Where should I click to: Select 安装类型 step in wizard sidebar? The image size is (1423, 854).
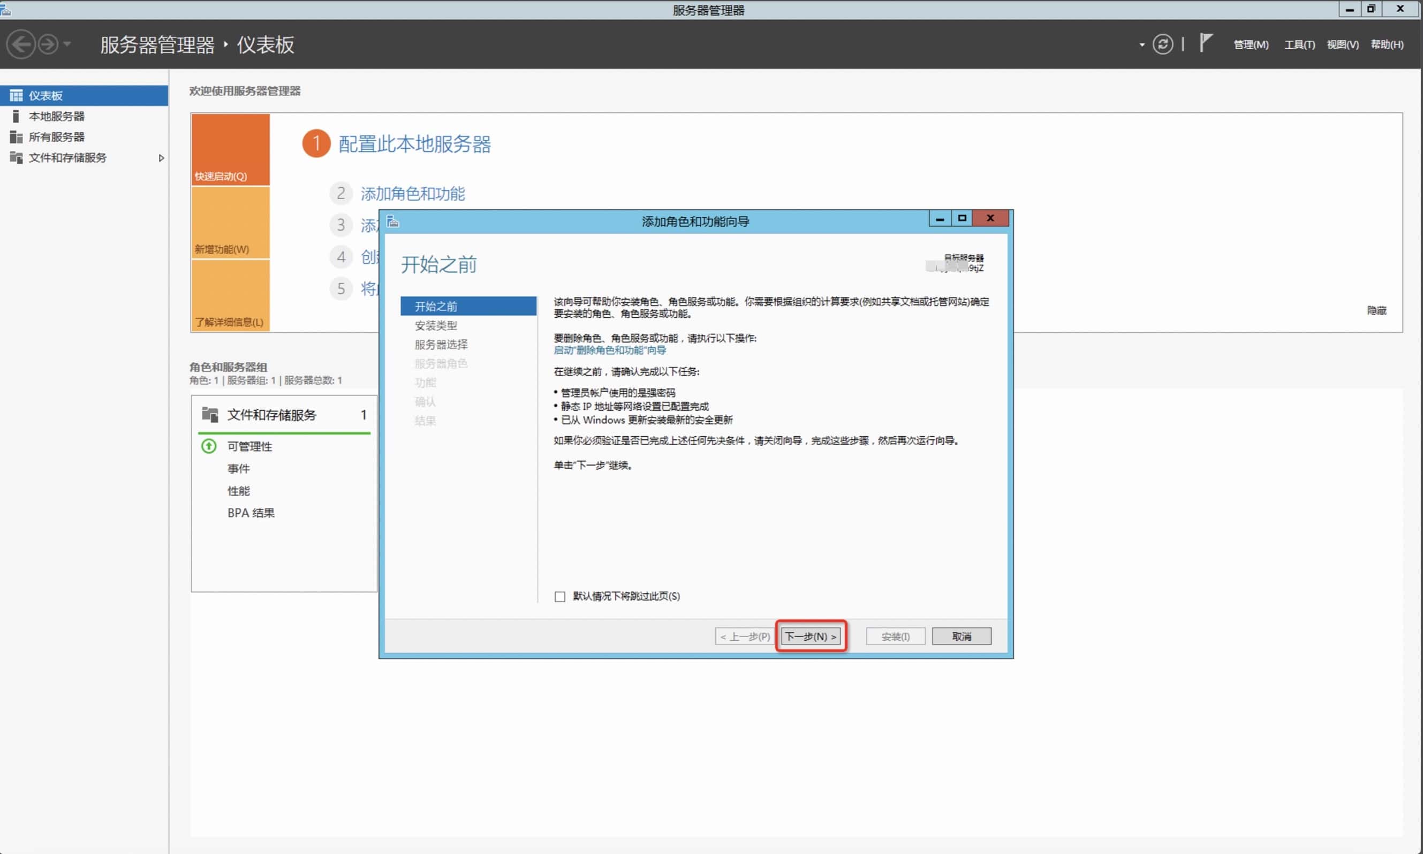tap(436, 325)
